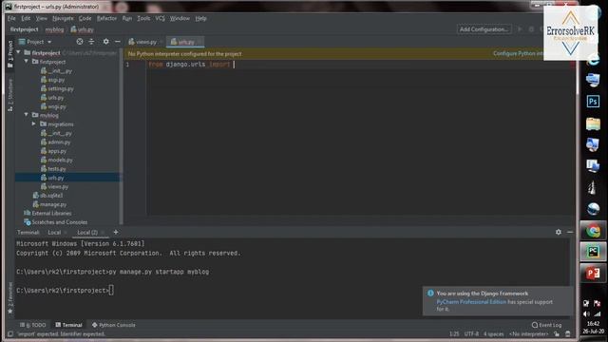The height and width of the screenshot is (342, 608).
Task: Click the Run arrow icon in toolbar
Action: [520, 29]
